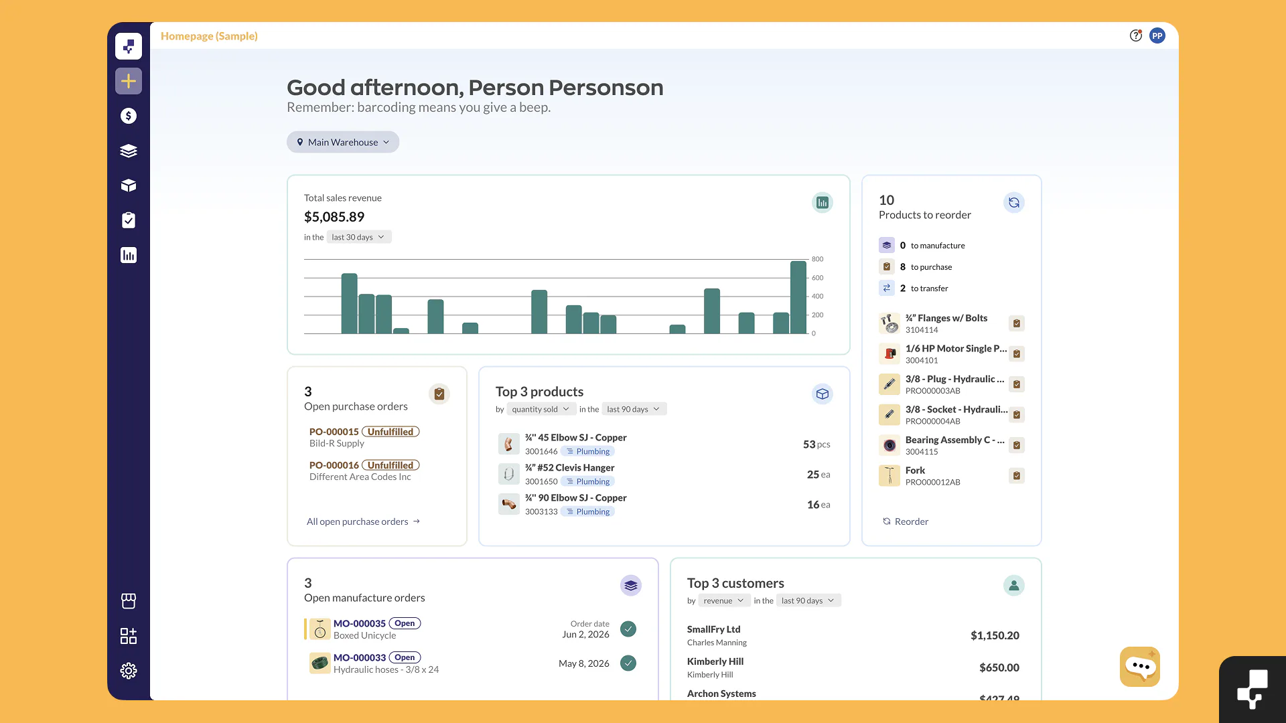The image size is (1286, 723).
Task: Open the store marketplace sidebar item
Action: pos(129,601)
